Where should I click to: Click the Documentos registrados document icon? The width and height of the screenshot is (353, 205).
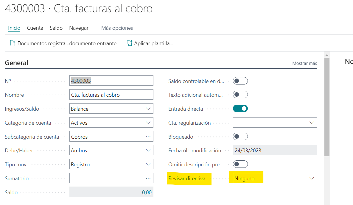(x=13, y=43)
